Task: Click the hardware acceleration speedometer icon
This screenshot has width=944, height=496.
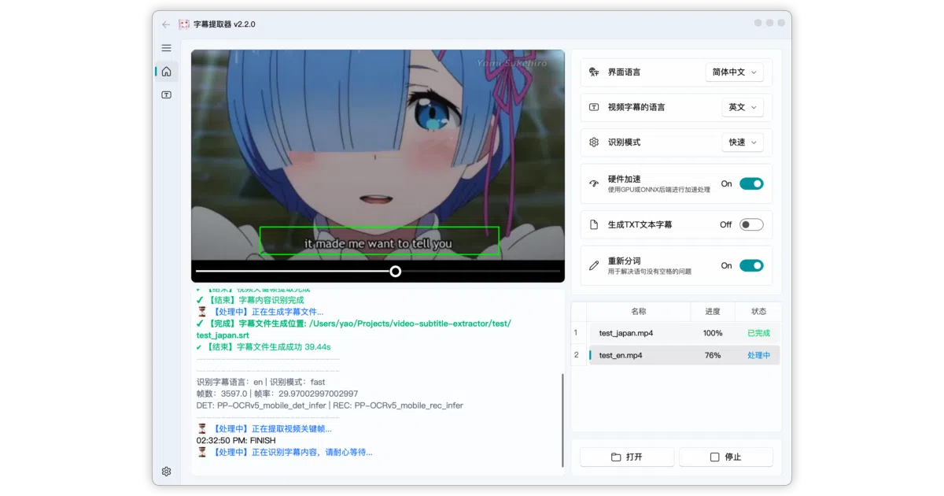Action: pos(594,183)
